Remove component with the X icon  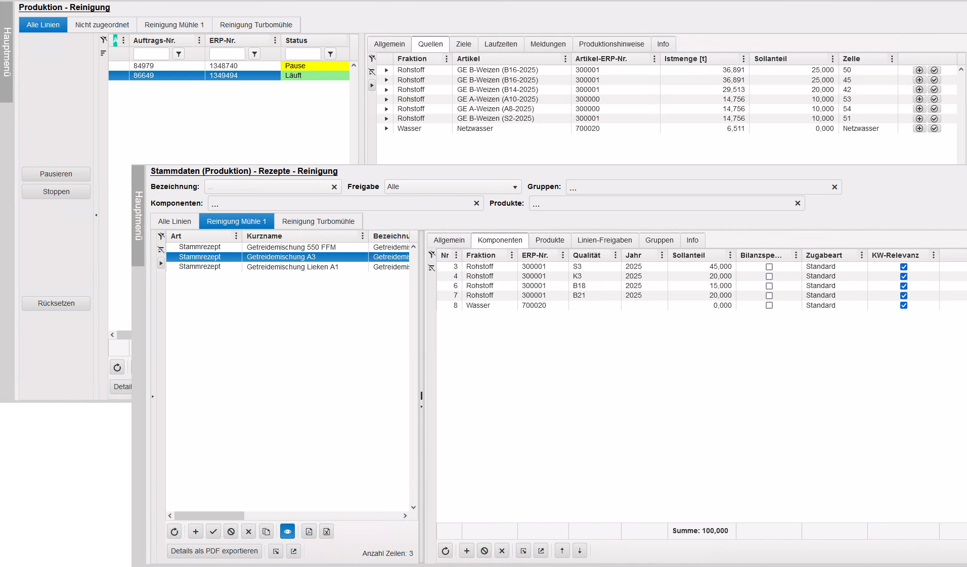(502, 551)
